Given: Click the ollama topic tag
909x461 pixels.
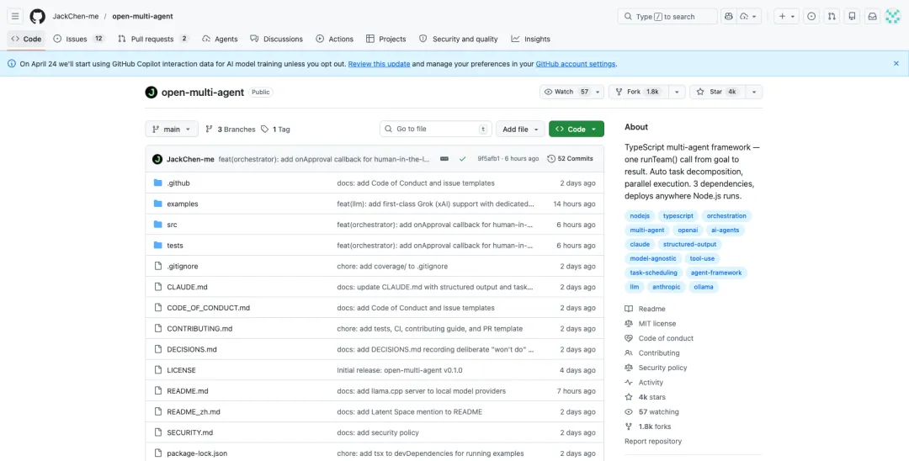Looking at the screenshot, I should click(x=704, y=287).
